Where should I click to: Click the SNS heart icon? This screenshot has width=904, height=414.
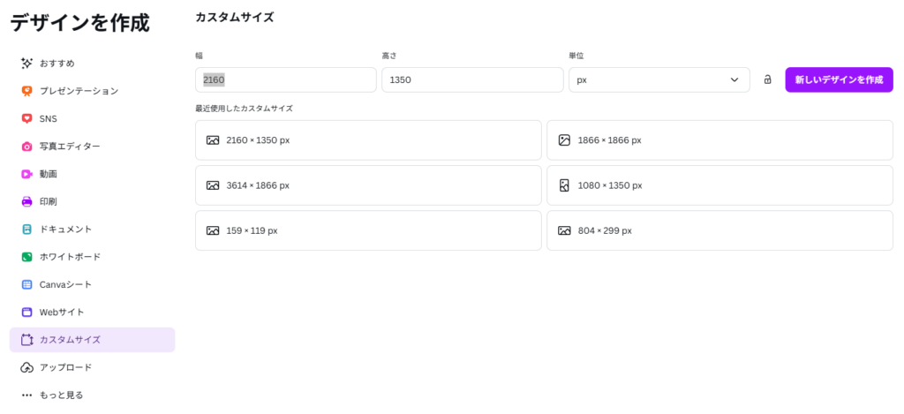[26, 119]
